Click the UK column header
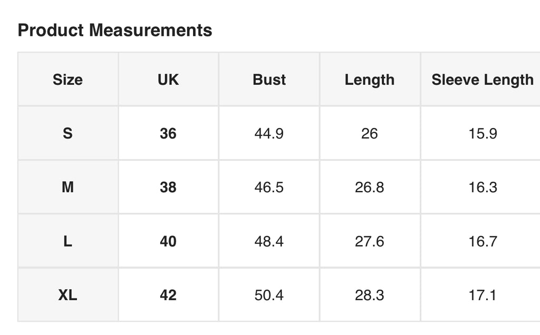Viewport: 540px width, 335px height. [168, 80]
